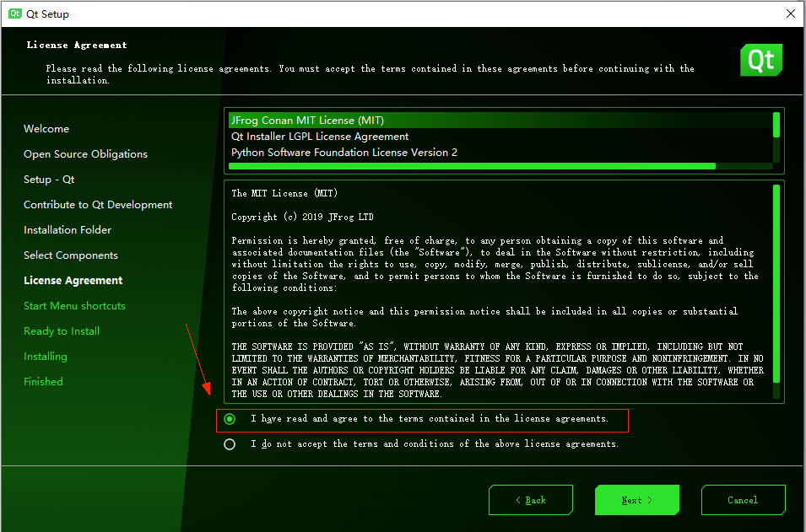Select the do not accept terms radio button
Image resolution: width=806 pixels, height=532 pixels.
click(230, 444)
